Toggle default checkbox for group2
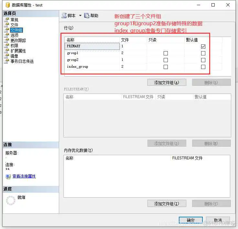 pyautogui.click(x=203, y=60)
